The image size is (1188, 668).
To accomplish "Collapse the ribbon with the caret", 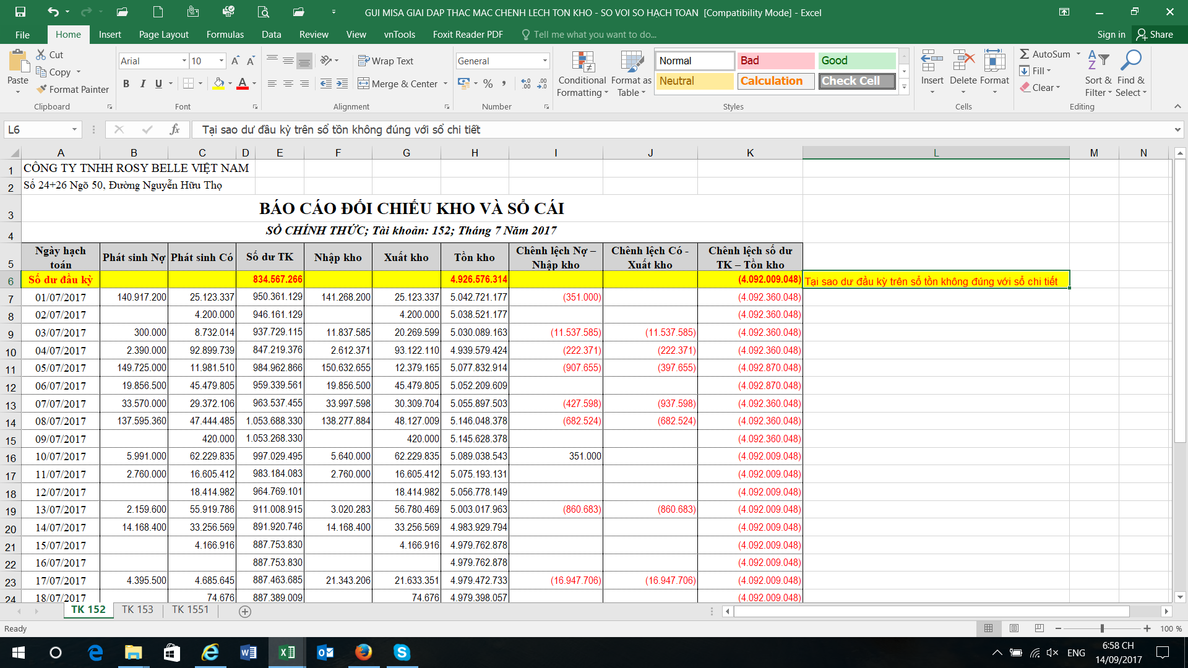I will pos(1177,106).
